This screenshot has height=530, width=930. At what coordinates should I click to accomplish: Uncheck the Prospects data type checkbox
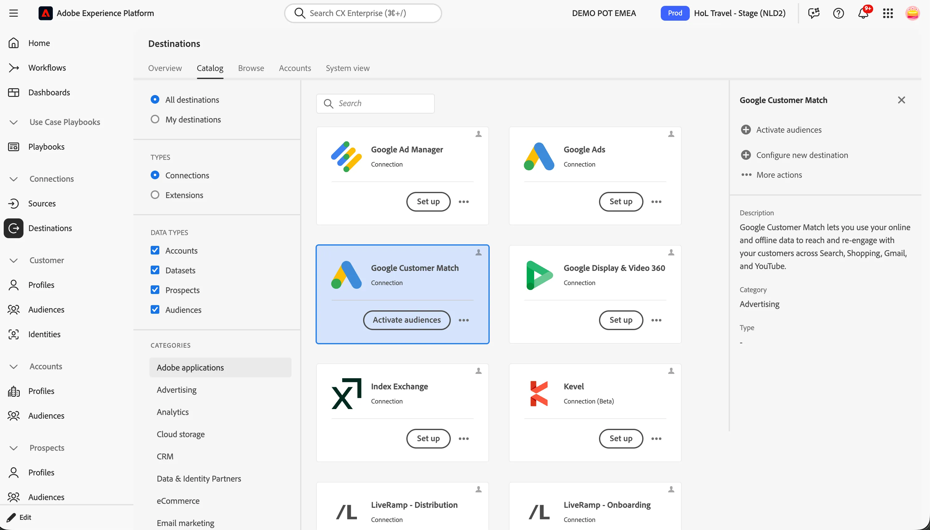[x=155, y=290]
